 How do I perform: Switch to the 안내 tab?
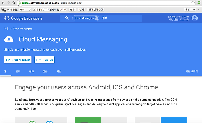click(x=18, y=71)
